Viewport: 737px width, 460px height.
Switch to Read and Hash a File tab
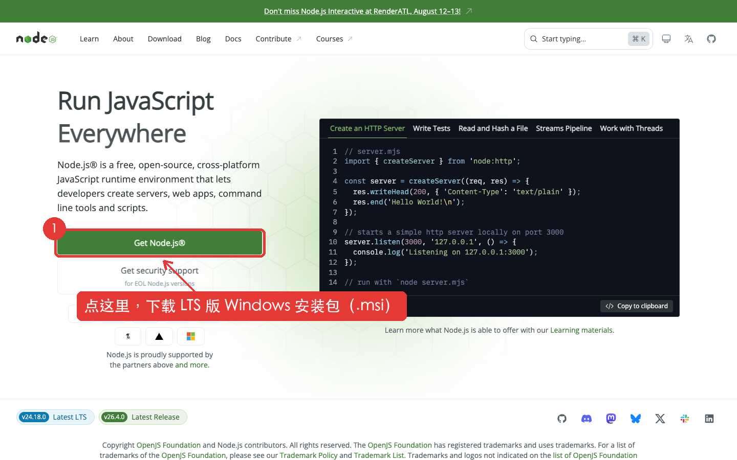click(x=493, y=128)
